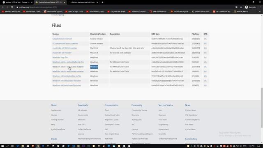Open File Explorer from the taskbar

pos(23,146)
